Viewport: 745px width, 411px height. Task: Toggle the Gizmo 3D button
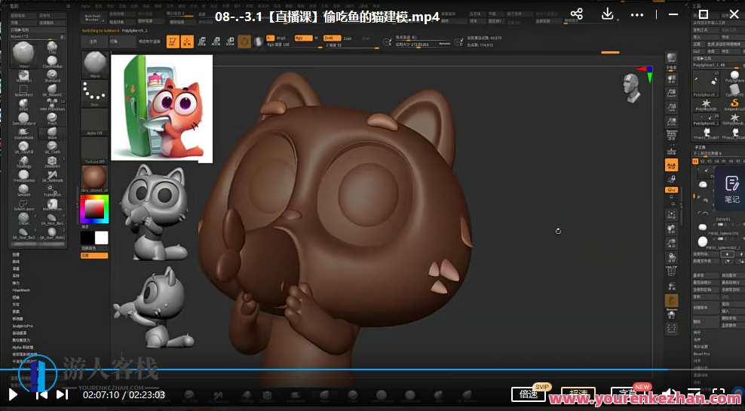pos(245,41)
